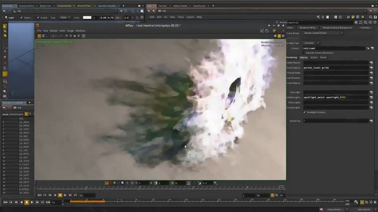The image size is (378, 212).
Task: Toggle the light Enable checkbox
Action: click(38, 18)
